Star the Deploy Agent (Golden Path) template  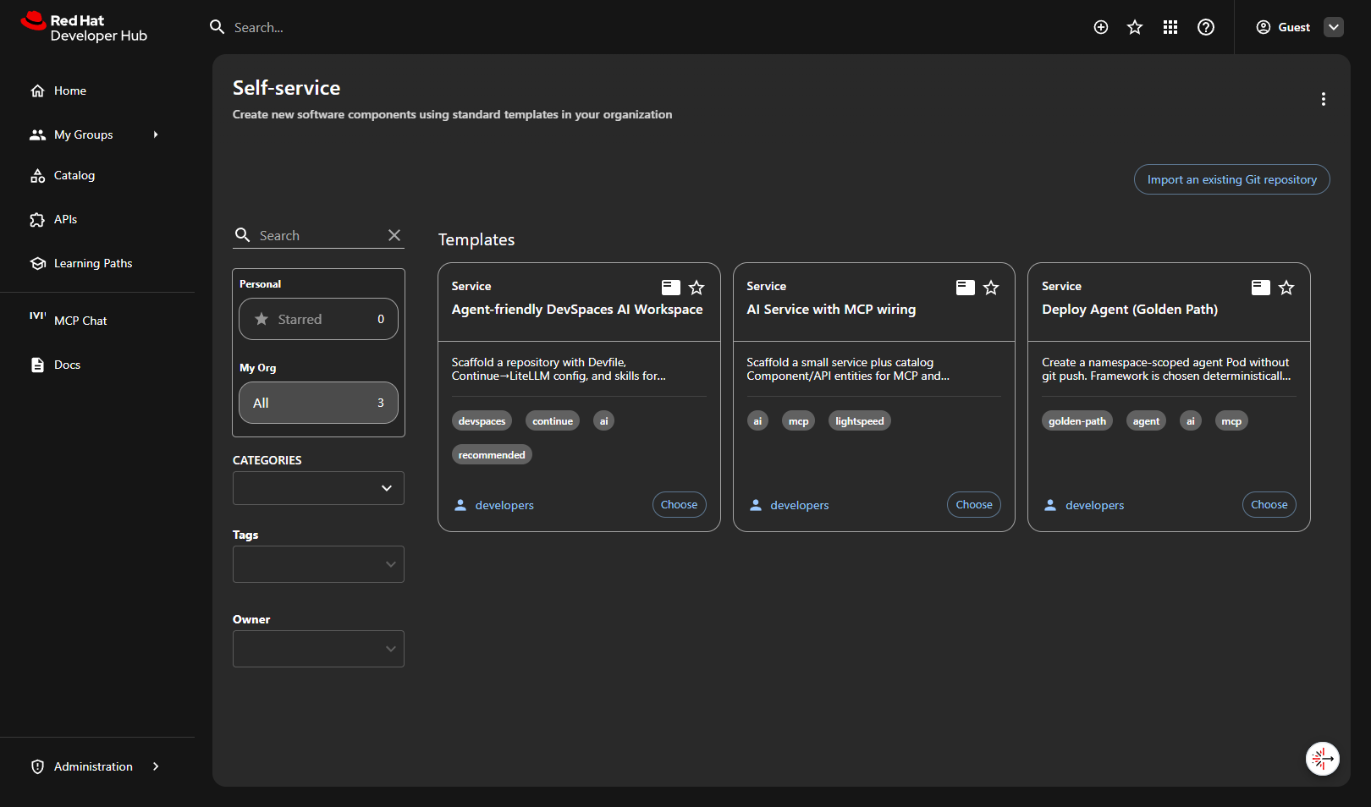tap(1286, 288)
